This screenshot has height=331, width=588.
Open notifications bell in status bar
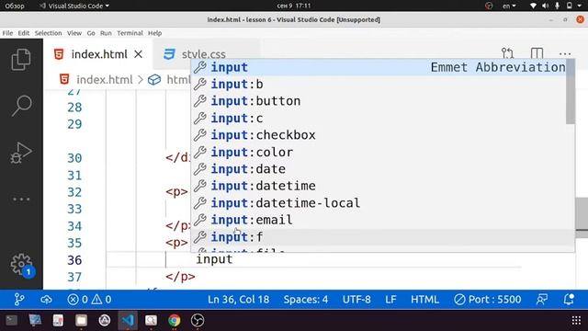[569, 299]
